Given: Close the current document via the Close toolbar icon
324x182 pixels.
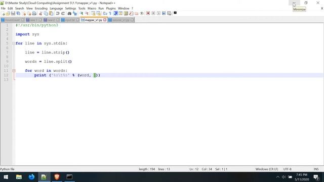Looking at the screenshot, I should [24, 14].
